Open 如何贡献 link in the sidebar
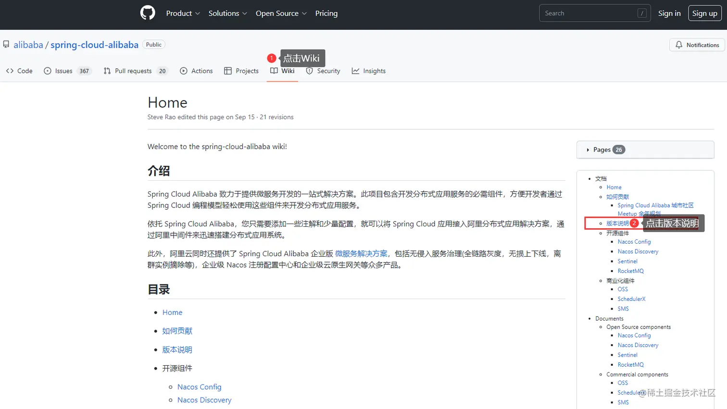The height and width of the screenshot is (409, 727). click(x=617, y=197)
